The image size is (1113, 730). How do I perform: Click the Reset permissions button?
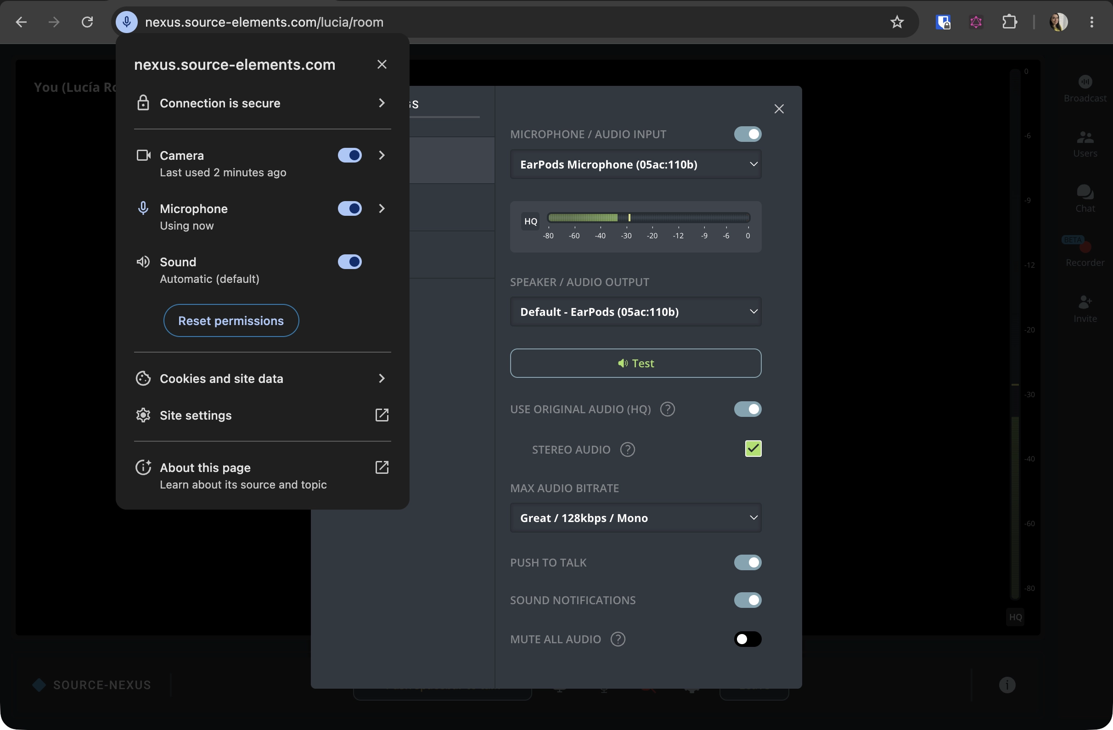pyautogui.click(x=231, y=321)
